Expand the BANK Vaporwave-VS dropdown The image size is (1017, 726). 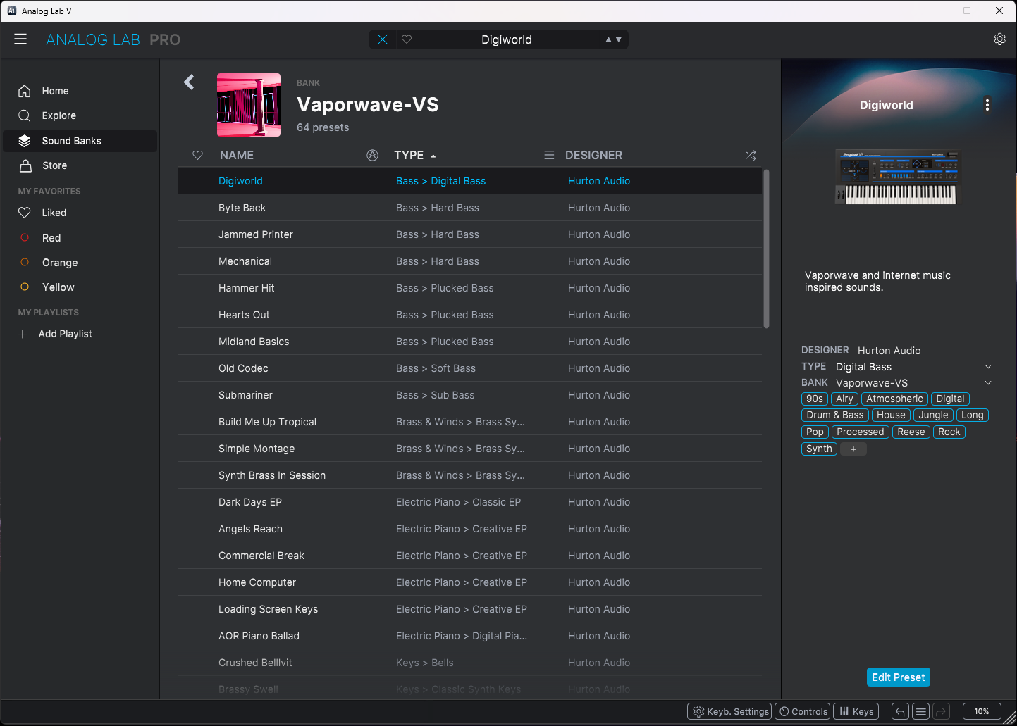pos(988,383)
